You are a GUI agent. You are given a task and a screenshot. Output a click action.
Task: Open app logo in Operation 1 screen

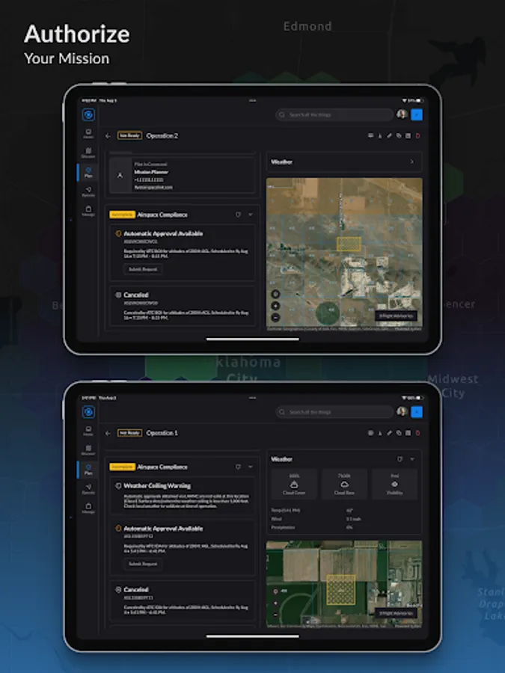[88, 412]
